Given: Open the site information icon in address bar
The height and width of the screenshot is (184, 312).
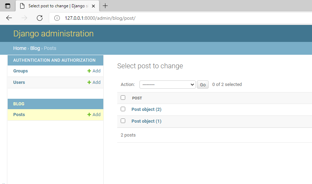Looking at the screenshot, I should coord(57,18).
